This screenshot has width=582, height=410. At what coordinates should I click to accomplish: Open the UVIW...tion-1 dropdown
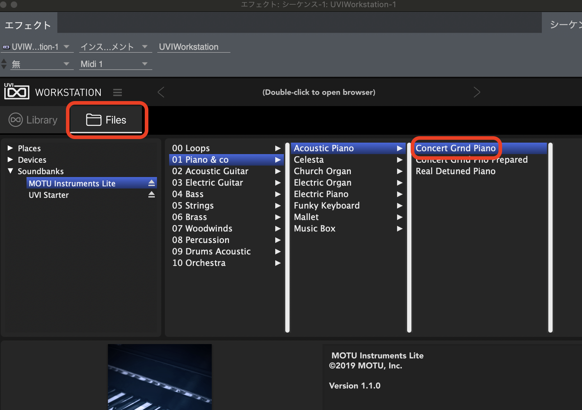pyautogui.click(x=37, y=47)
